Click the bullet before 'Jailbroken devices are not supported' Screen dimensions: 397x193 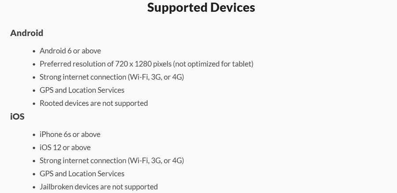[34, 187]
